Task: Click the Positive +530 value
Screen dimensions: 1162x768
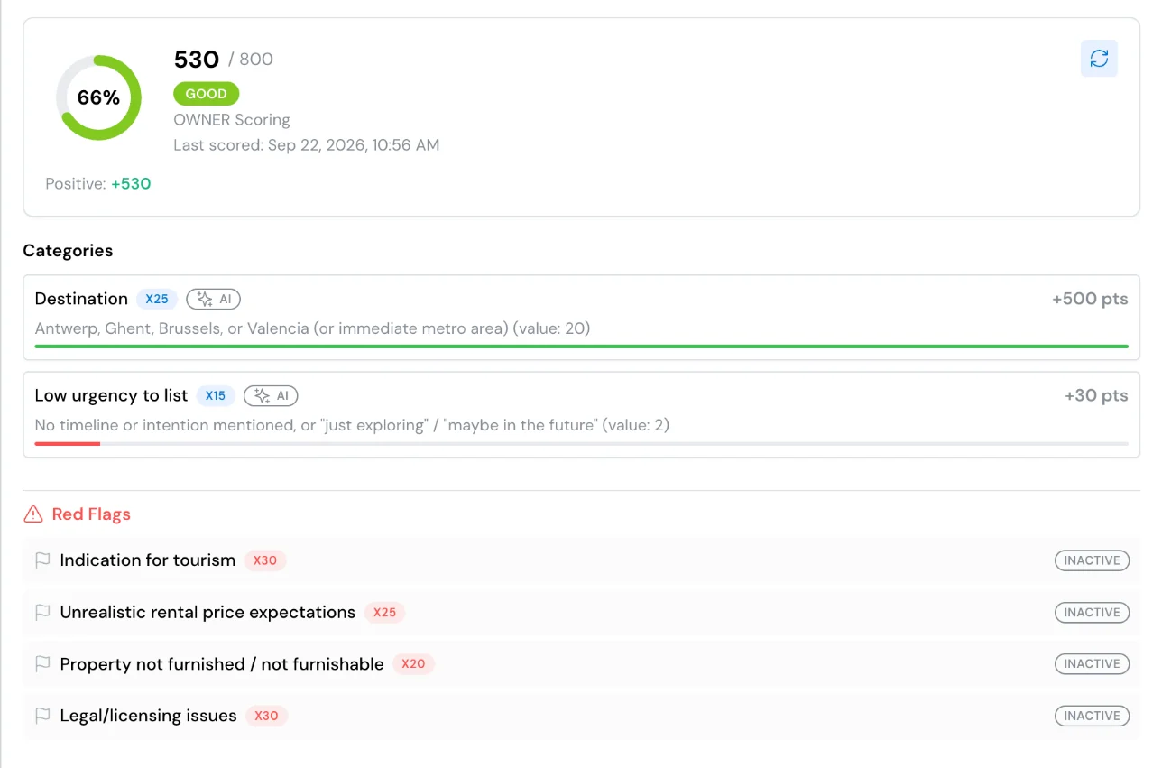Action: (131, 184)
